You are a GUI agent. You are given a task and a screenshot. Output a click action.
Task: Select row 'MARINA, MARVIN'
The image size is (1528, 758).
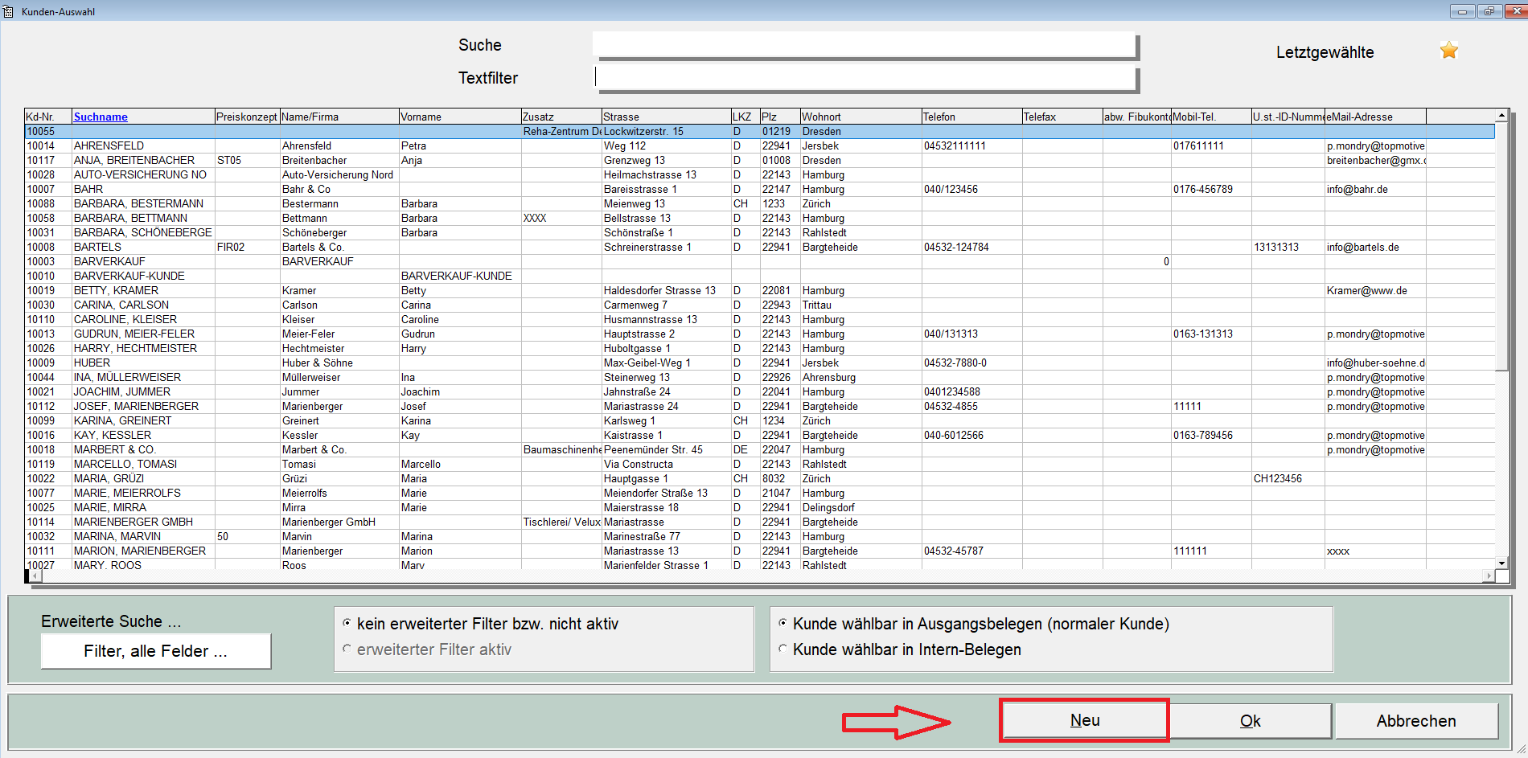point(760,536)
